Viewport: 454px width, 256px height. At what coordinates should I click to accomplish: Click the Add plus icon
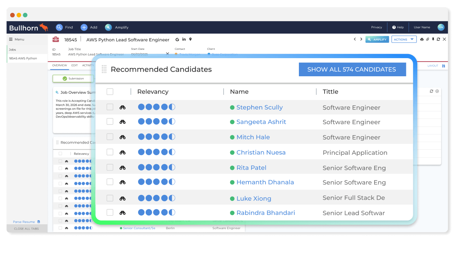(x=84, y=27)
